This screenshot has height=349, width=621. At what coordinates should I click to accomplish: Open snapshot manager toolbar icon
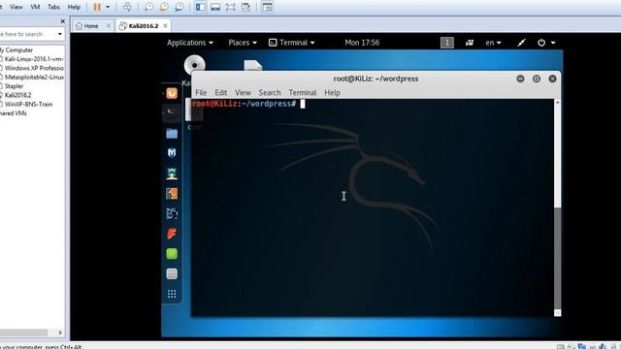pyautogui.click(x=179, y=7)
